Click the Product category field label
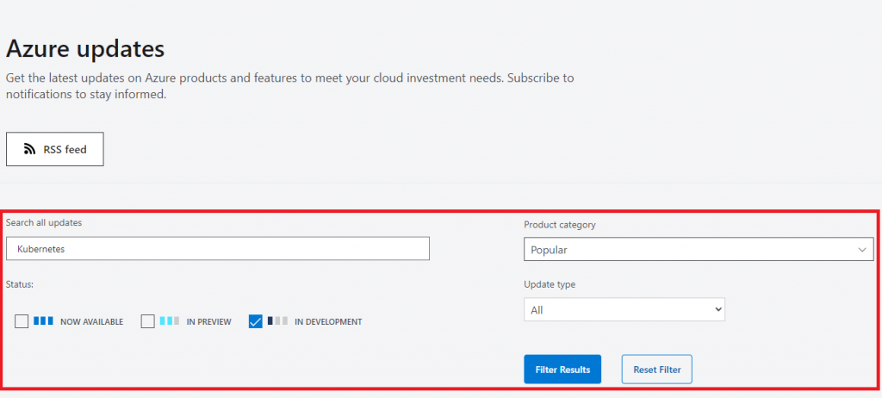Image resolution: width=882 pixels, height=398 pixels. [x=559, y=225]
